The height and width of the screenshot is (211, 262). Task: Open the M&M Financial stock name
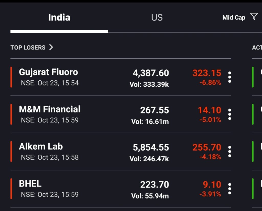point(50,109)
